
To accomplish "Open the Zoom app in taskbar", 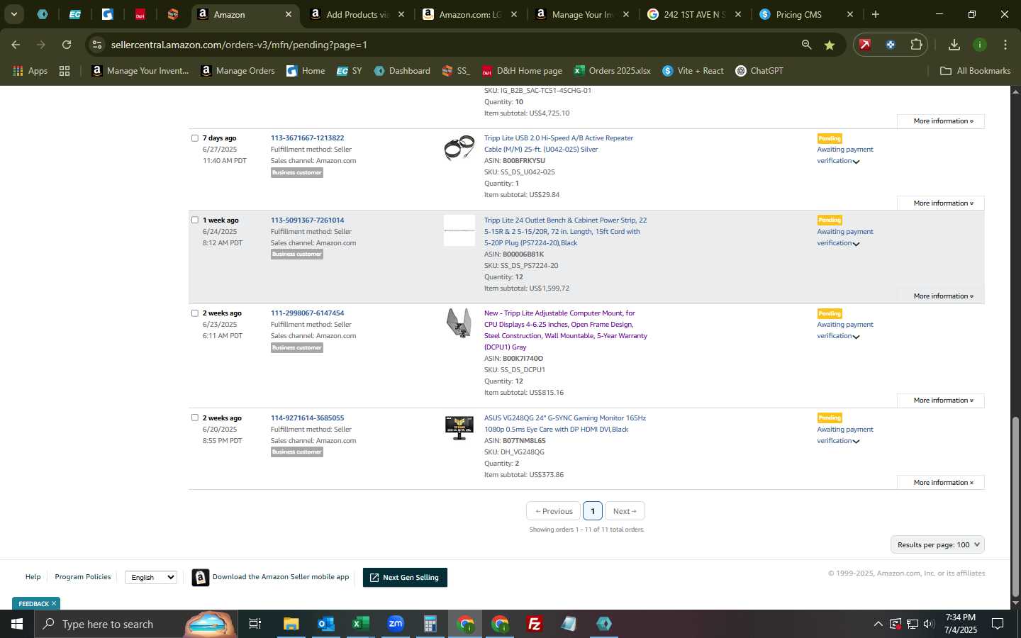I will [x=395, y=624].
